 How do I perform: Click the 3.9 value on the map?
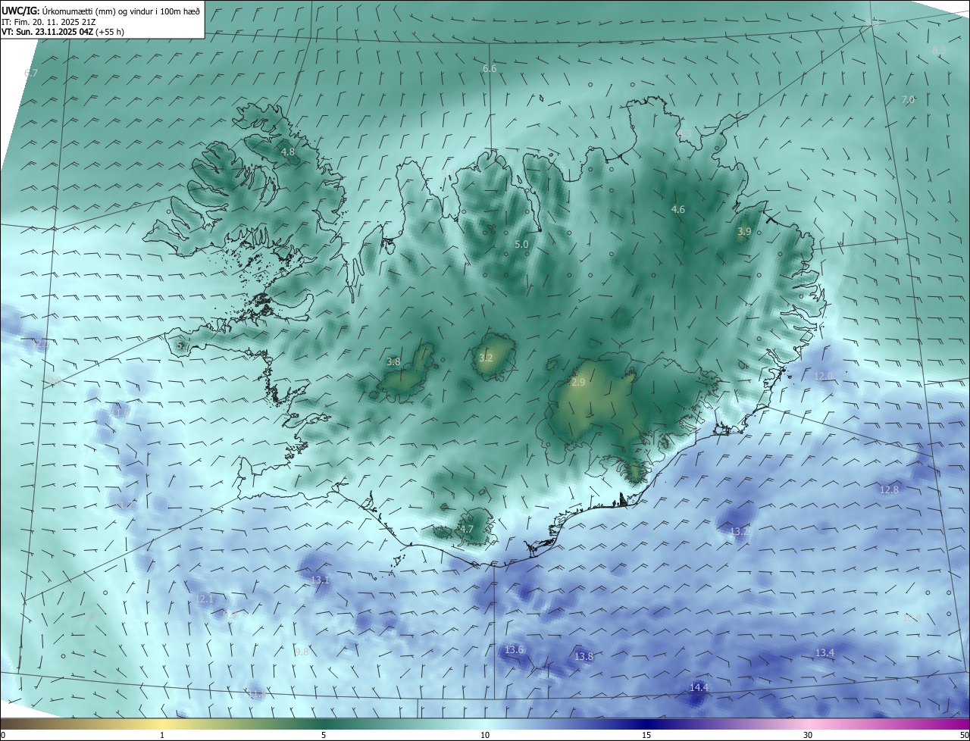(x=744, y=232)
